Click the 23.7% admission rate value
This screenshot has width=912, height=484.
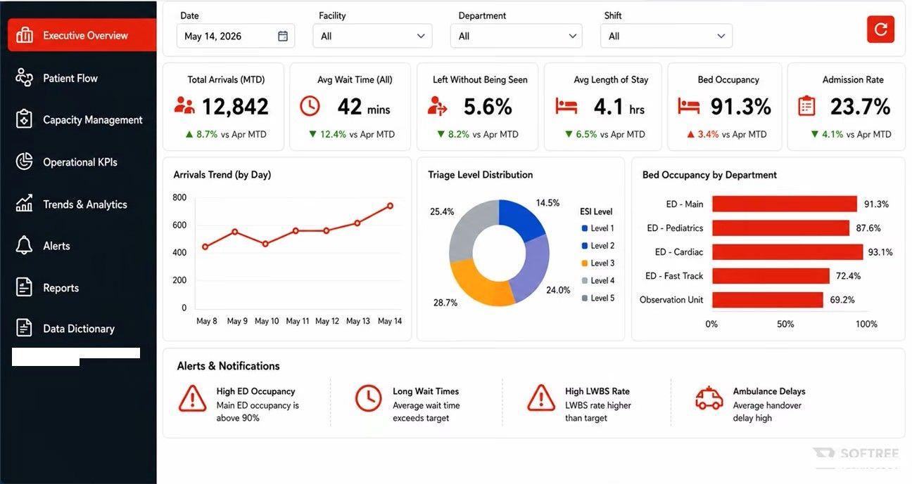pyautogui.click(x=860, y=107)
